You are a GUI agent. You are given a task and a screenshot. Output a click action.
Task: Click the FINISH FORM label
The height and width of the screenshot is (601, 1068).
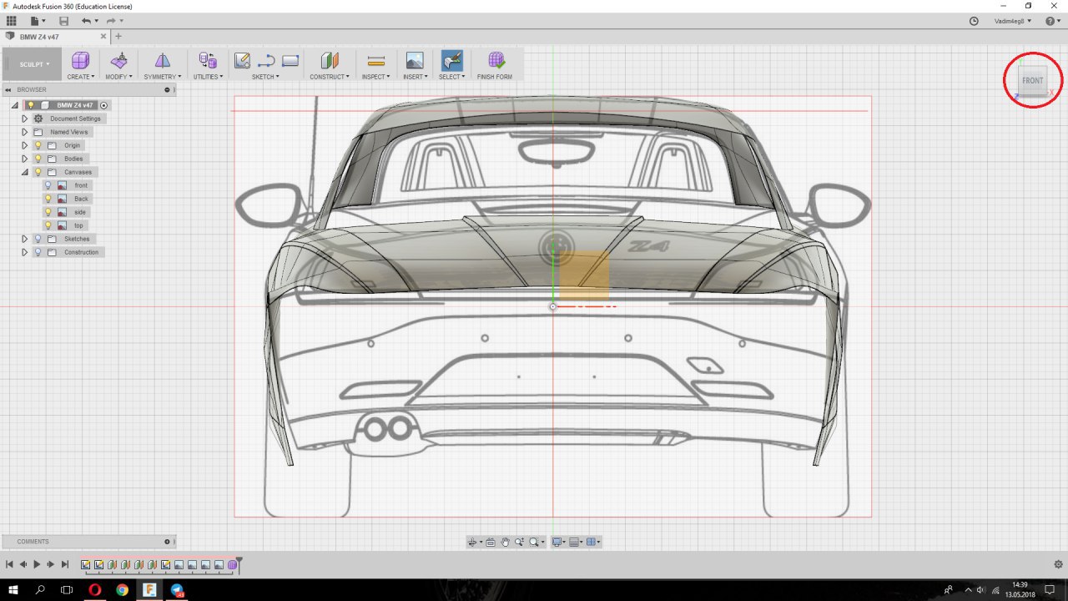pyautogui.click(x=495, y=77)
